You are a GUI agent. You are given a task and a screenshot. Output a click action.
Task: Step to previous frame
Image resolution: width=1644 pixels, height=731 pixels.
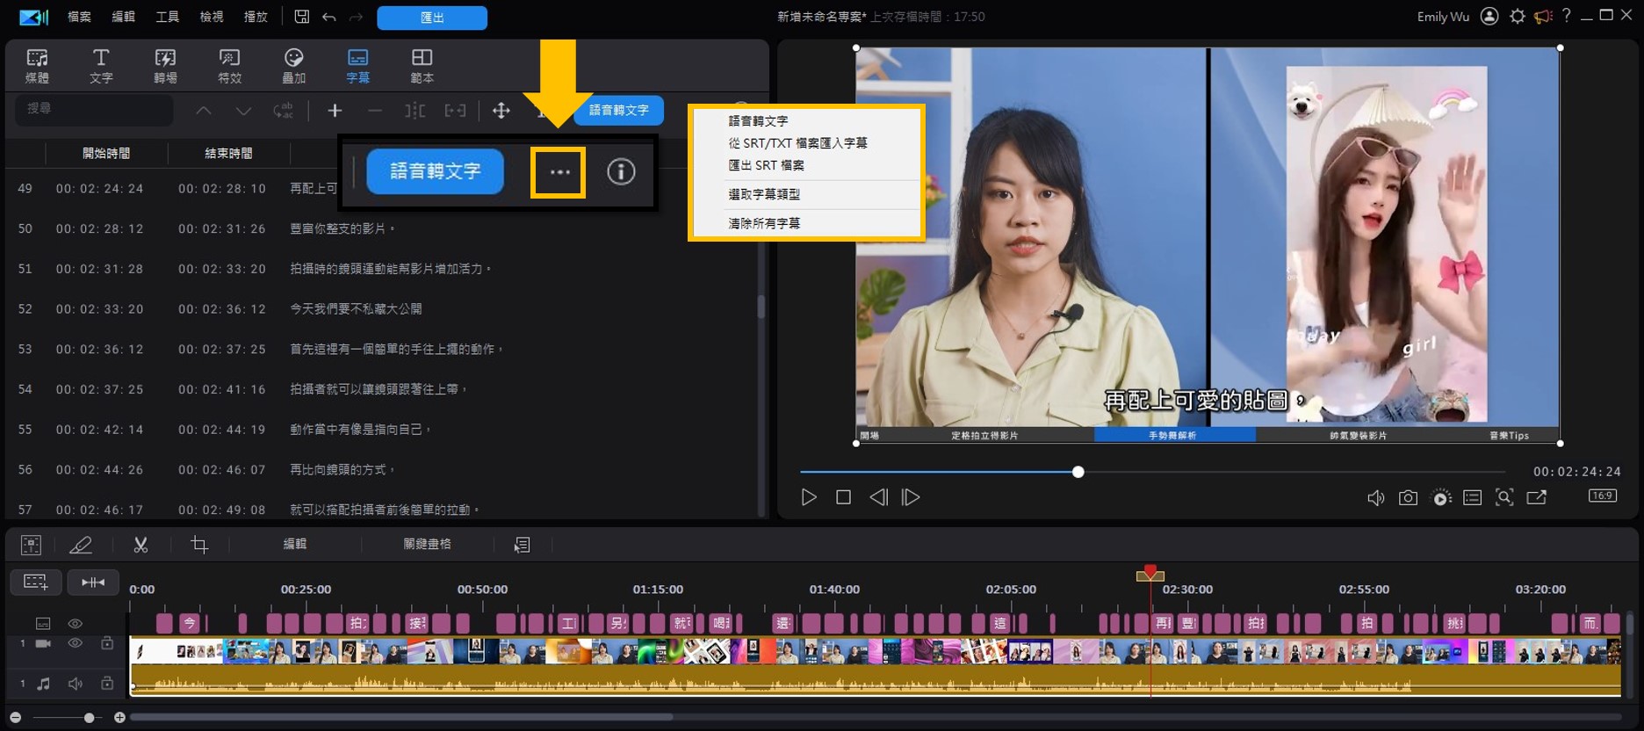pos(878,497)
